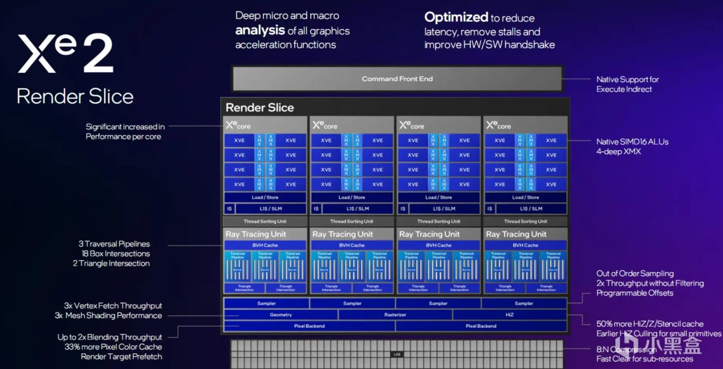Click the rightmost Xe core header

(525, 125)
